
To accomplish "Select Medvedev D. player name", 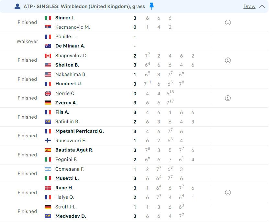I will coord(71,216).
